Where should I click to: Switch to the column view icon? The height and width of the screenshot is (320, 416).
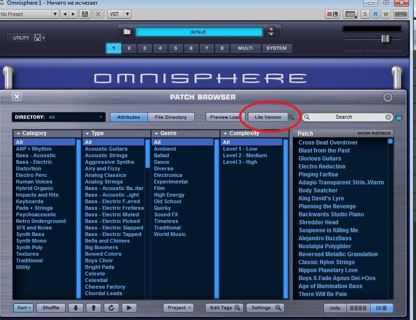pos(382,308)
